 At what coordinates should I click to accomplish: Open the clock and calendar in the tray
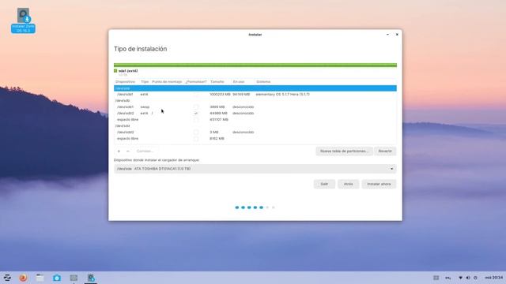tap(493, 278)
